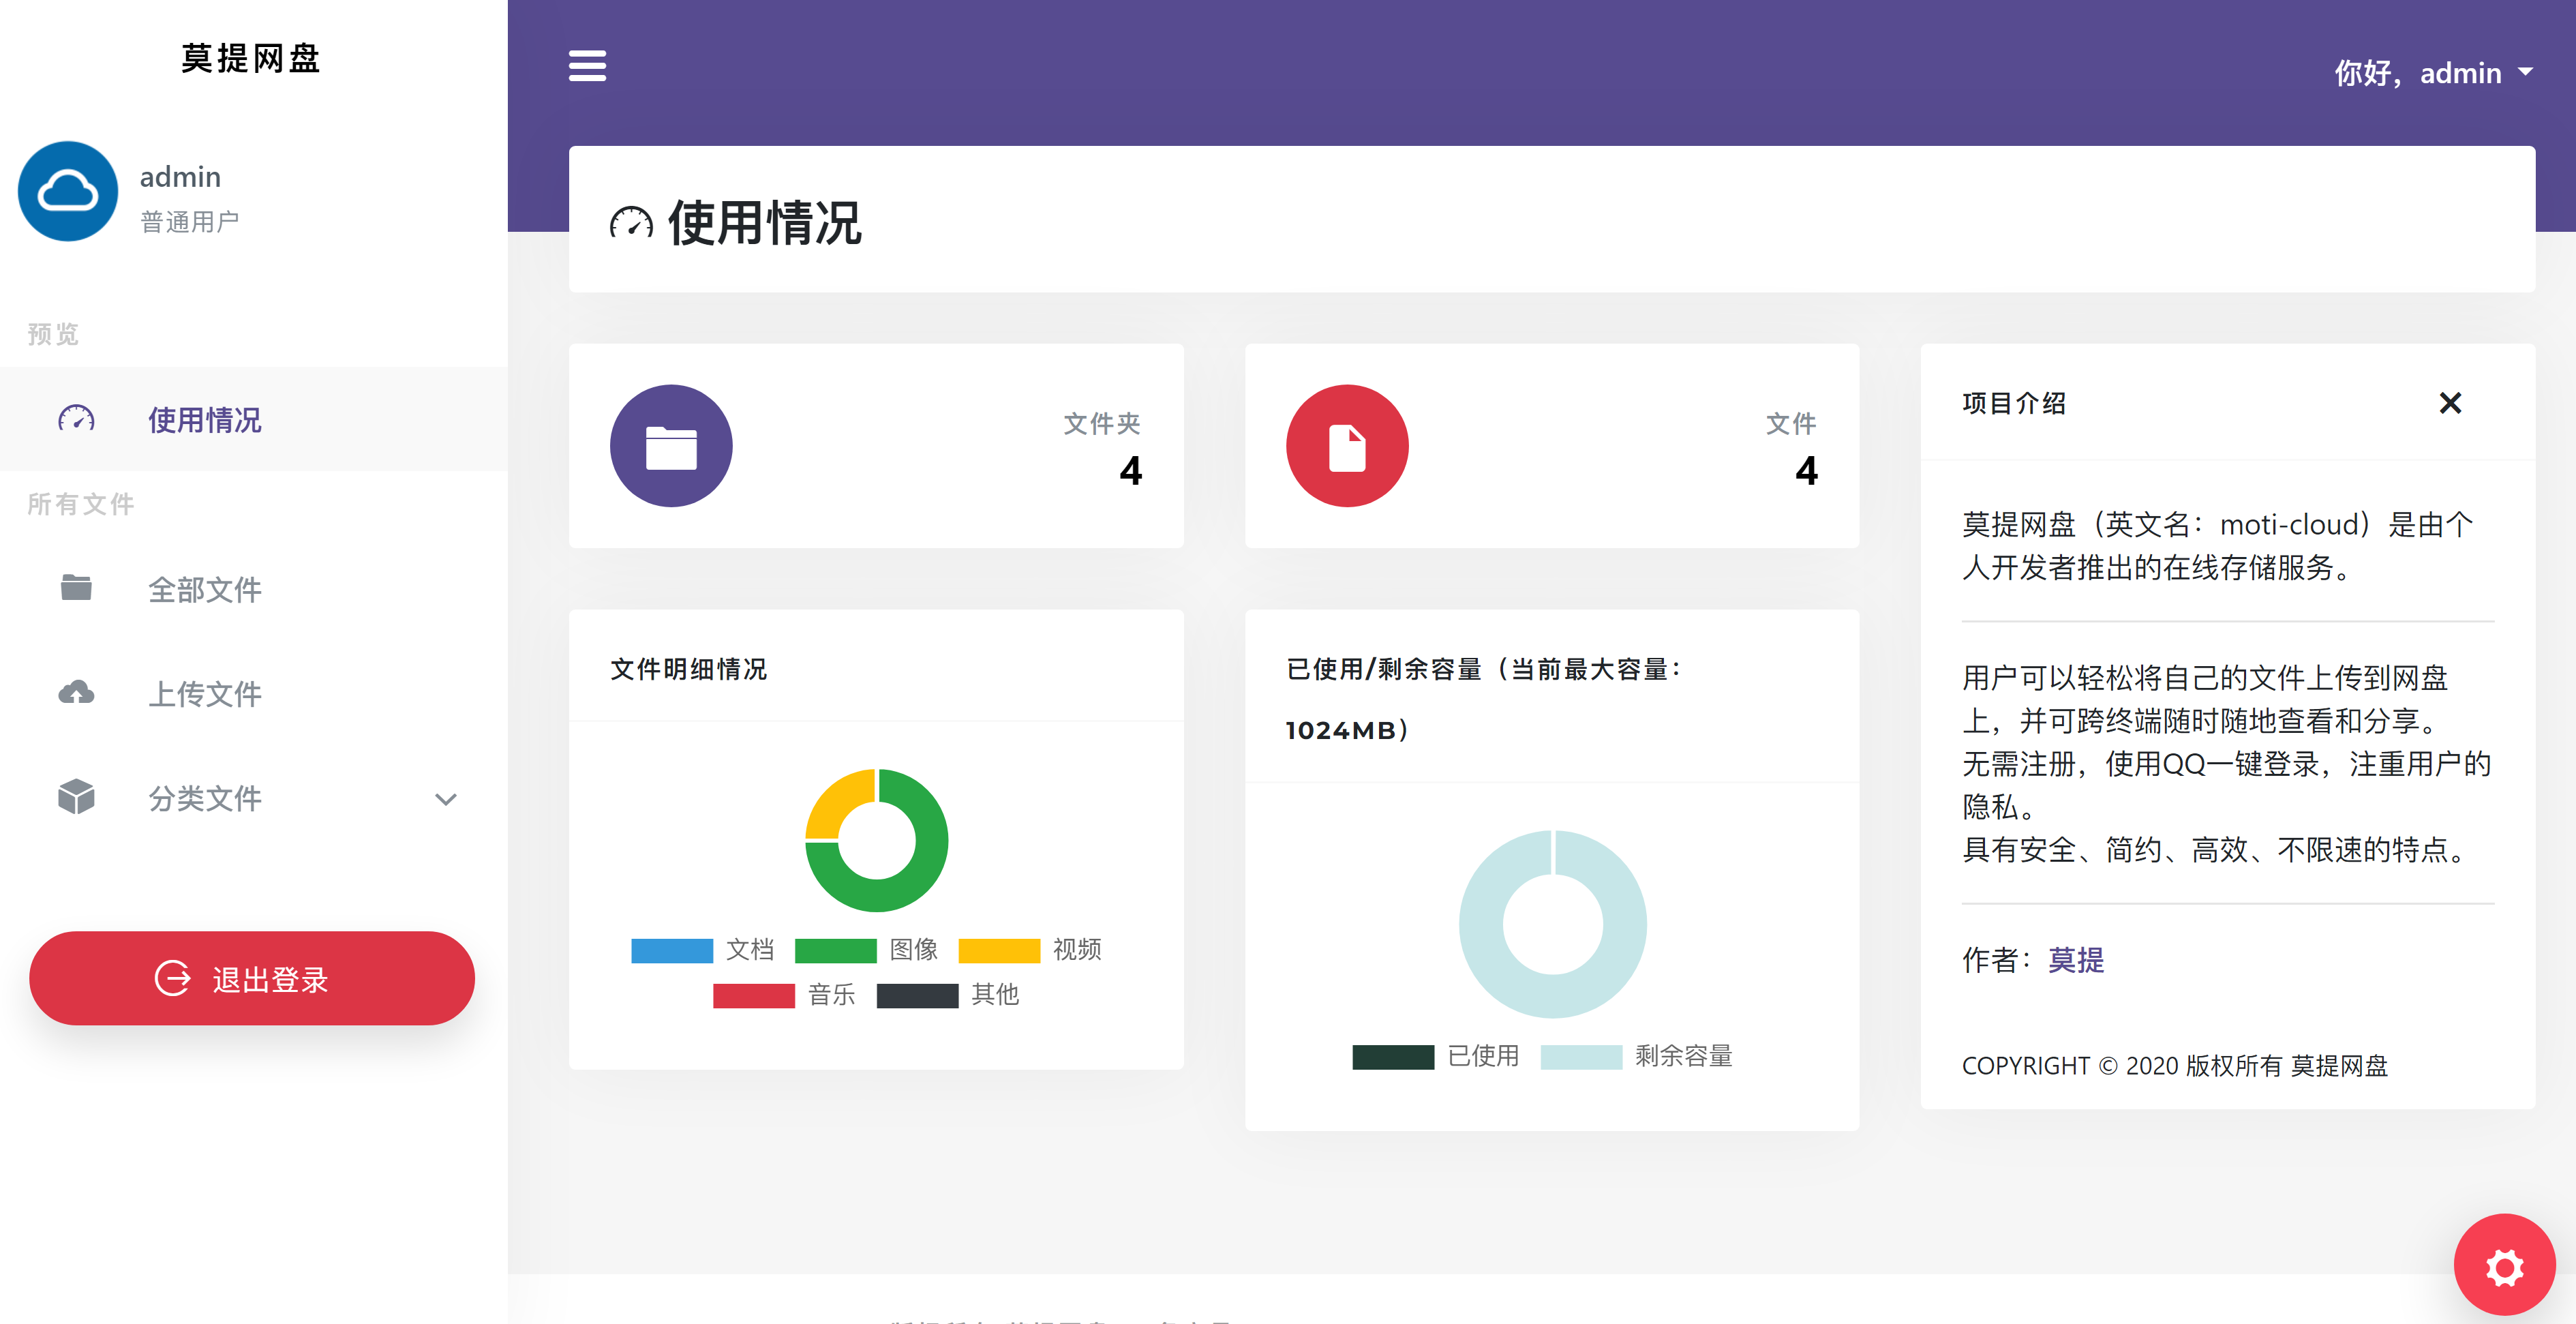
Task: Expand the 分类文件 chevron
Action: (446, 799)
